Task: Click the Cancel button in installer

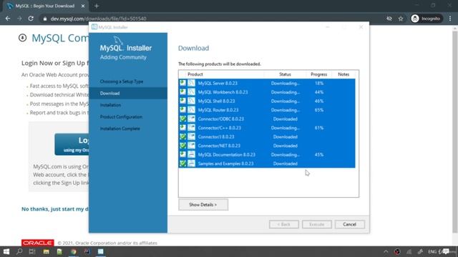Action: [x=350, y=224]
